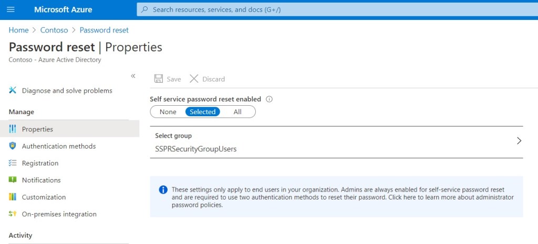Click the Registration checklist icon
This screenshot has width=538, height=244.
coord(13,163)
